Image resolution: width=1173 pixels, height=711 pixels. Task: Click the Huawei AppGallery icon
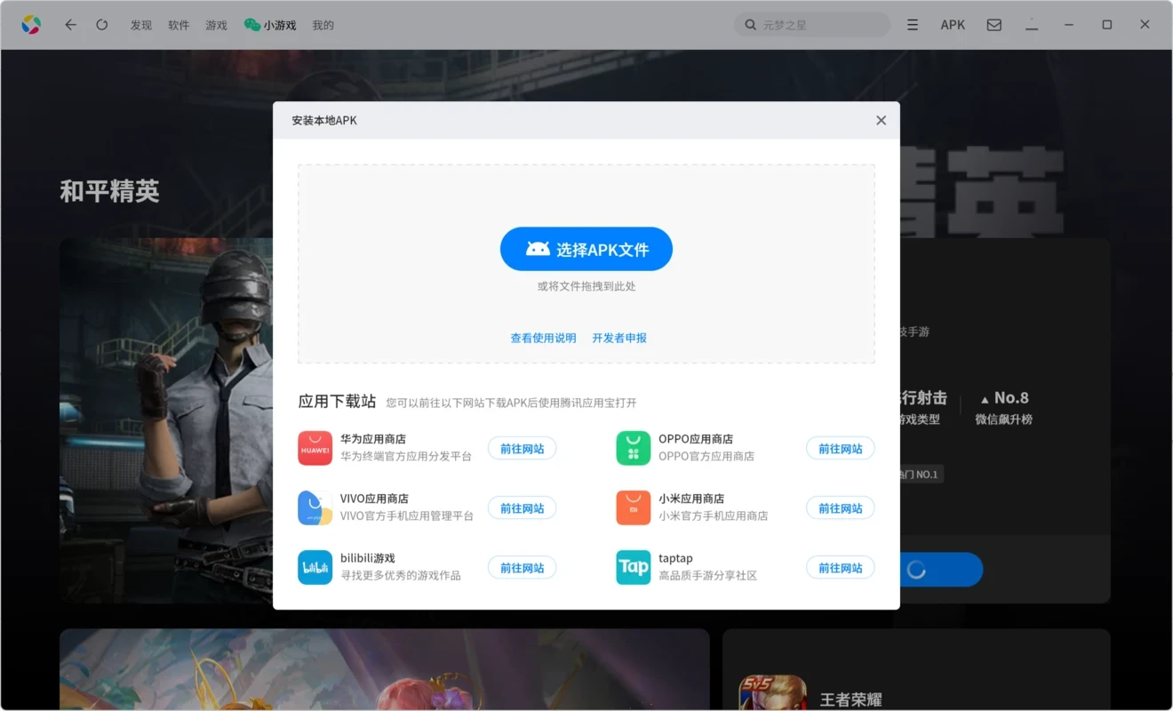315,448
